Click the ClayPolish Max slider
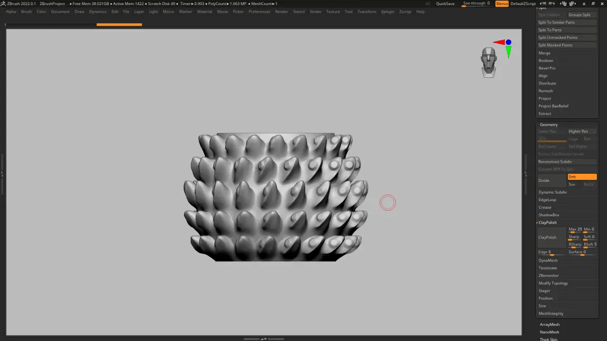The width and height of the screenshot is (607, 341). [x=575, y=230]
